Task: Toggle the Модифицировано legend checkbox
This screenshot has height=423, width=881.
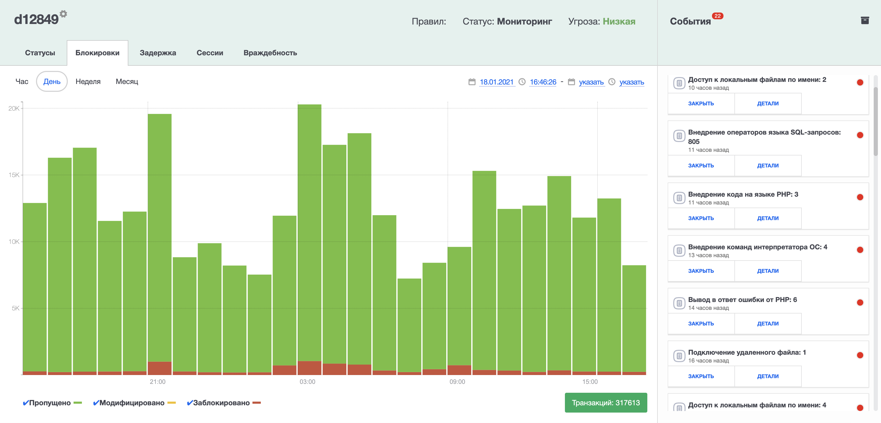Action: click(96, 403)
